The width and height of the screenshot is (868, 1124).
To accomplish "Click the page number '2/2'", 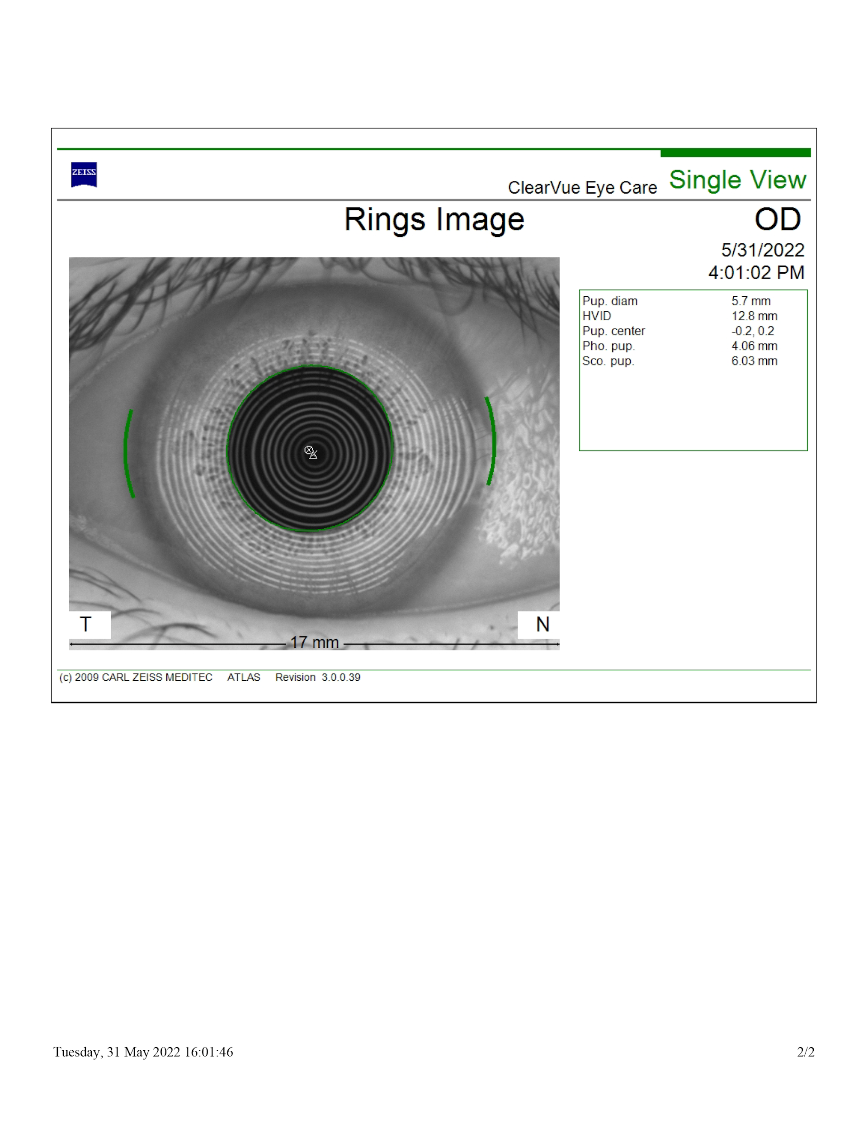I will click(x=806, y=1052).
